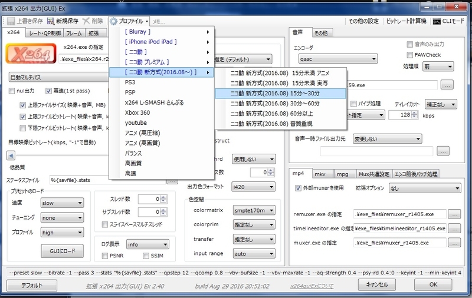Open the 出力色フォーマット i420 dropdown

click(x=254, y=187)
